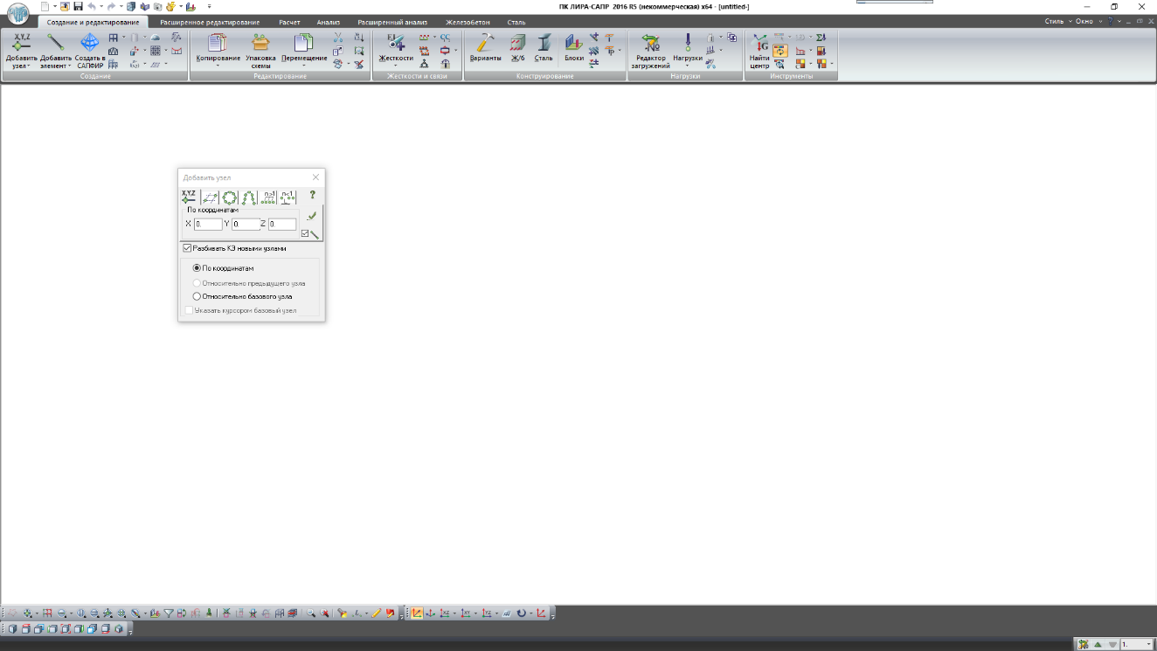Screen dimensions: 1157x651
Task: Click the Добавить узел ribbon icon
Action: [x=22, y=42]
